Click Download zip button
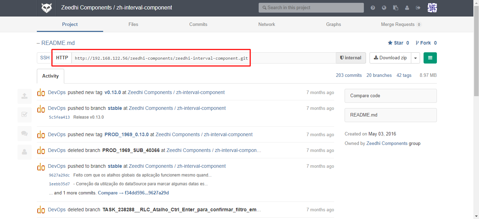 (390, 58)
